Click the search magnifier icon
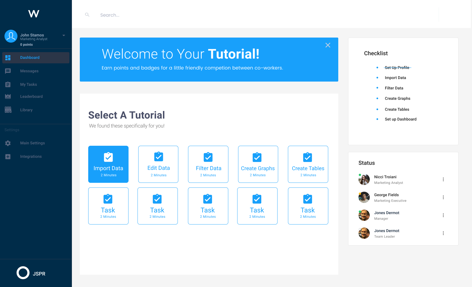Screen dimensions: 472x287 point(87,15)
